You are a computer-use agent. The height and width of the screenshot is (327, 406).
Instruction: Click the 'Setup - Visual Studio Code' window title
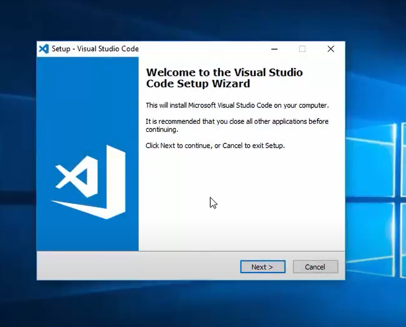(95, 49)
